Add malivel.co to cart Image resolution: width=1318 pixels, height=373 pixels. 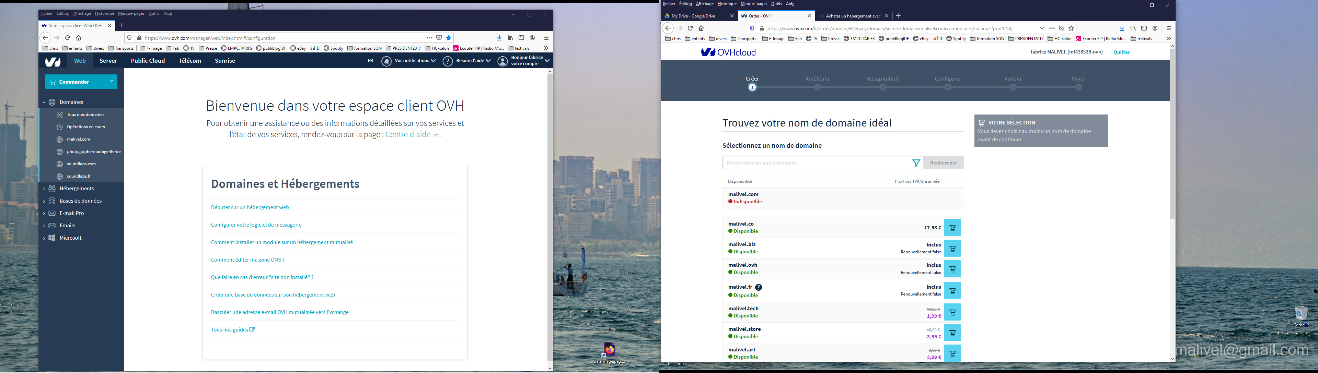pyautogui.click(x=952, y=228)
